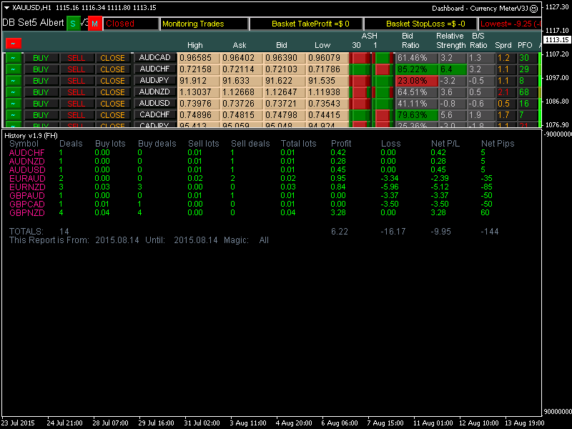
Task: Click the Monitoring Trades status box
Action: click(204, 24)
